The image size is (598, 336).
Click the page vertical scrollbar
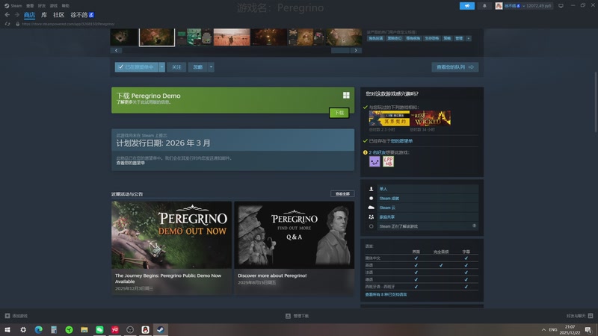(x=595, y=102)
